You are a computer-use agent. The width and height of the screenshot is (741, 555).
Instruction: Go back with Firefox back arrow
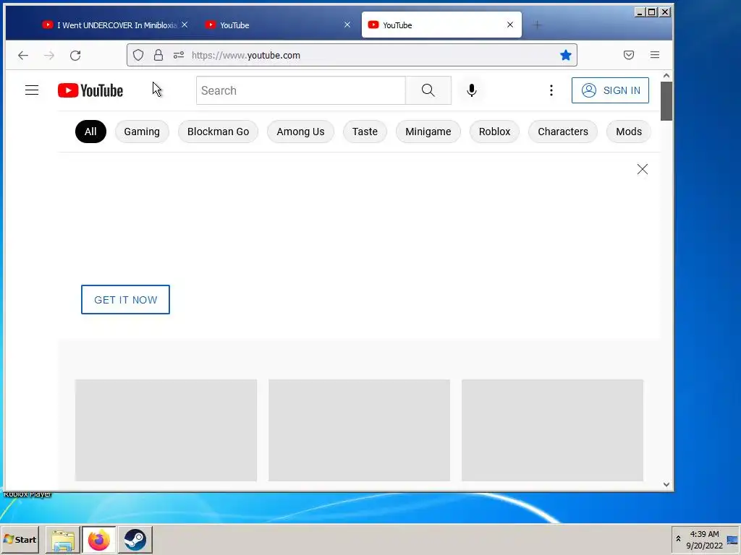23,55
